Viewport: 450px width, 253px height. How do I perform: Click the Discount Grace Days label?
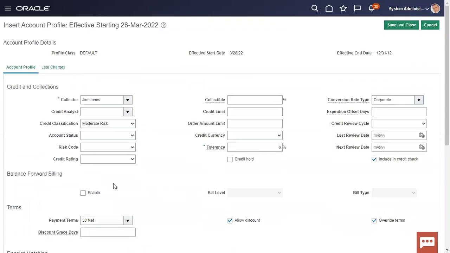coord(58,232)
